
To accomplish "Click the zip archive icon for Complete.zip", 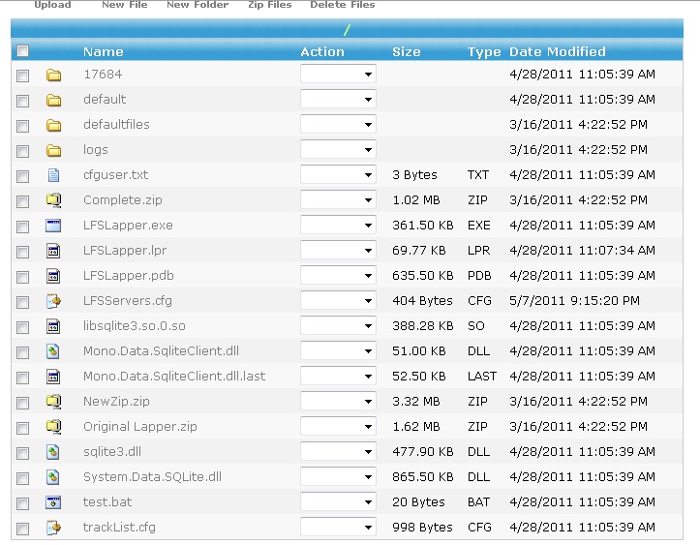I will click(53, 200).
